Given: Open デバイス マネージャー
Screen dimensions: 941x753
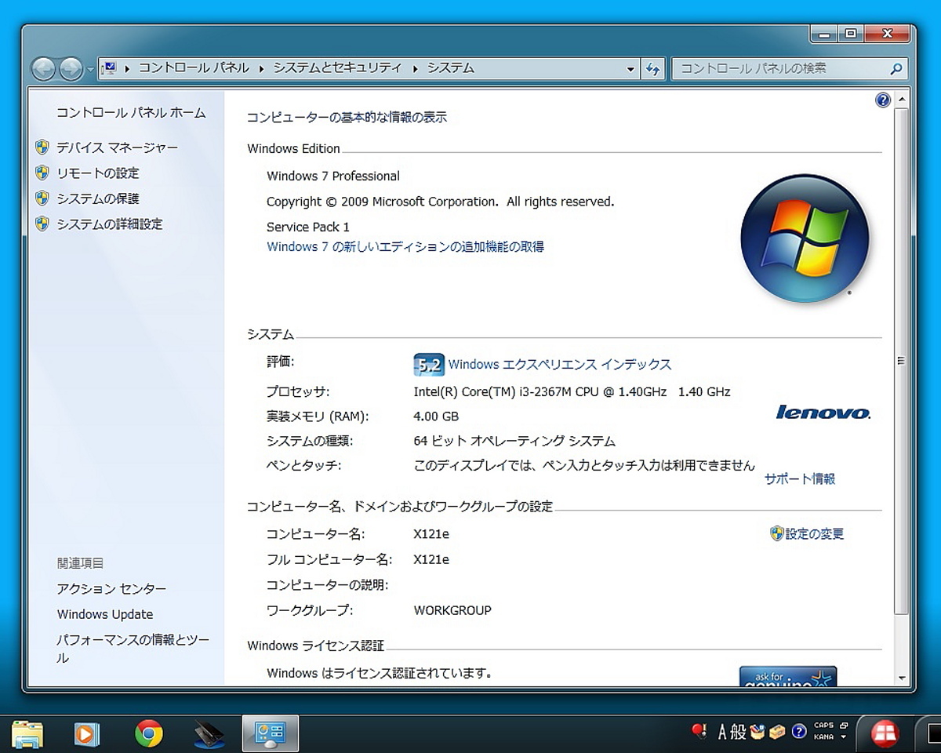Looking at the screenshot, I should coord(117,147).
